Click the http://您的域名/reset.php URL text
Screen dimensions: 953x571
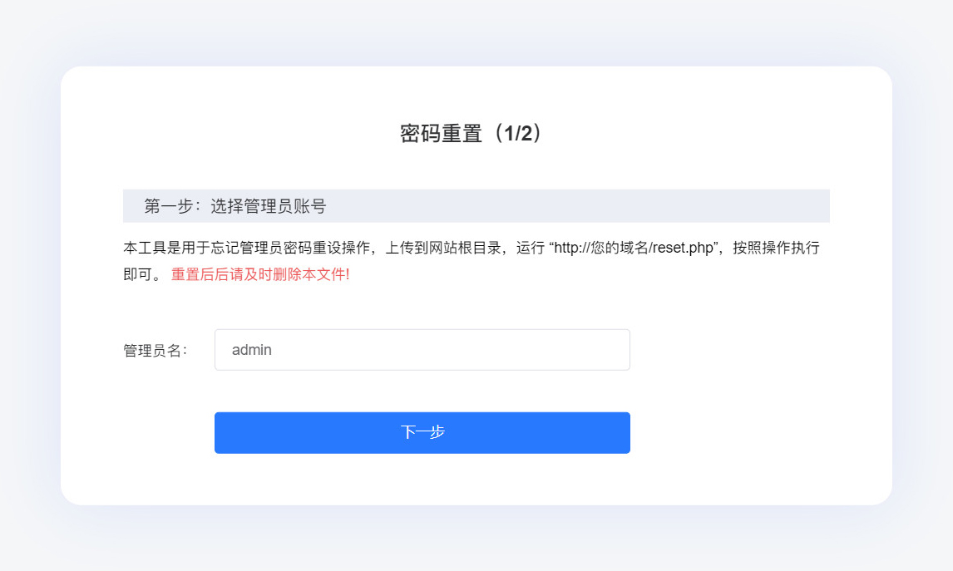[634, 248]
